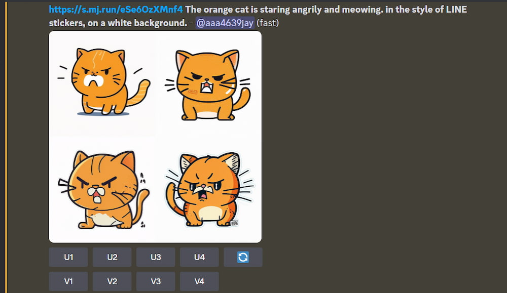This screenshot has width=507, height=293.
Task: Open the s.mj.run/eSe6OzXMnf4 link
Action: pos(116,9)
